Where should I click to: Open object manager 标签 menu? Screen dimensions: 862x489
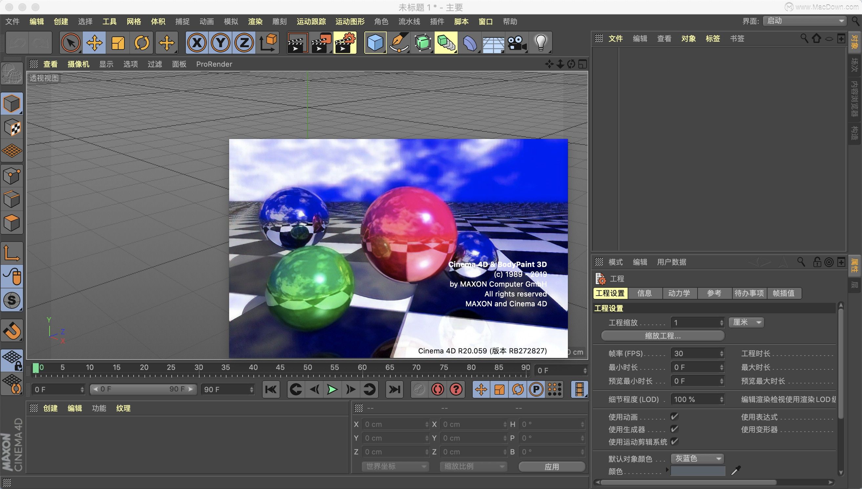(x=712, y=39)
